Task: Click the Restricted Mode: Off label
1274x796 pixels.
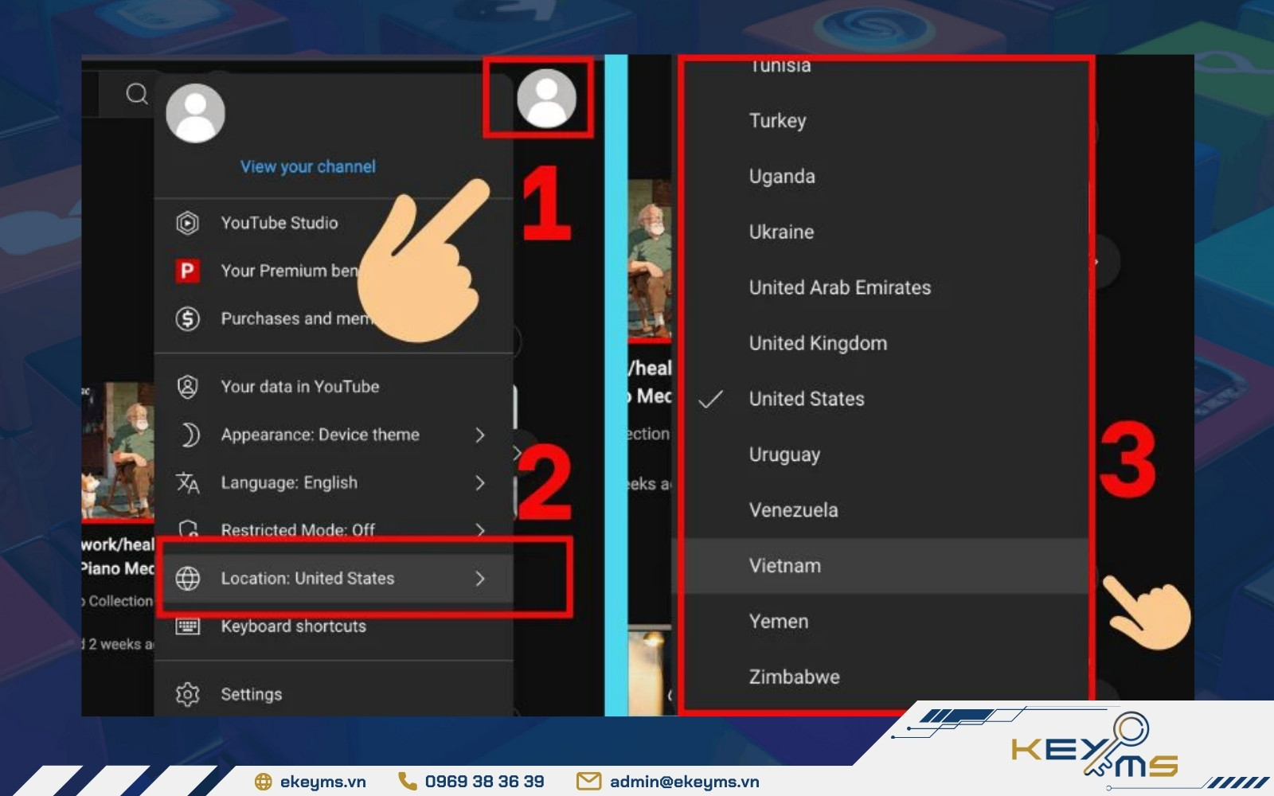Action: point(298,530)
